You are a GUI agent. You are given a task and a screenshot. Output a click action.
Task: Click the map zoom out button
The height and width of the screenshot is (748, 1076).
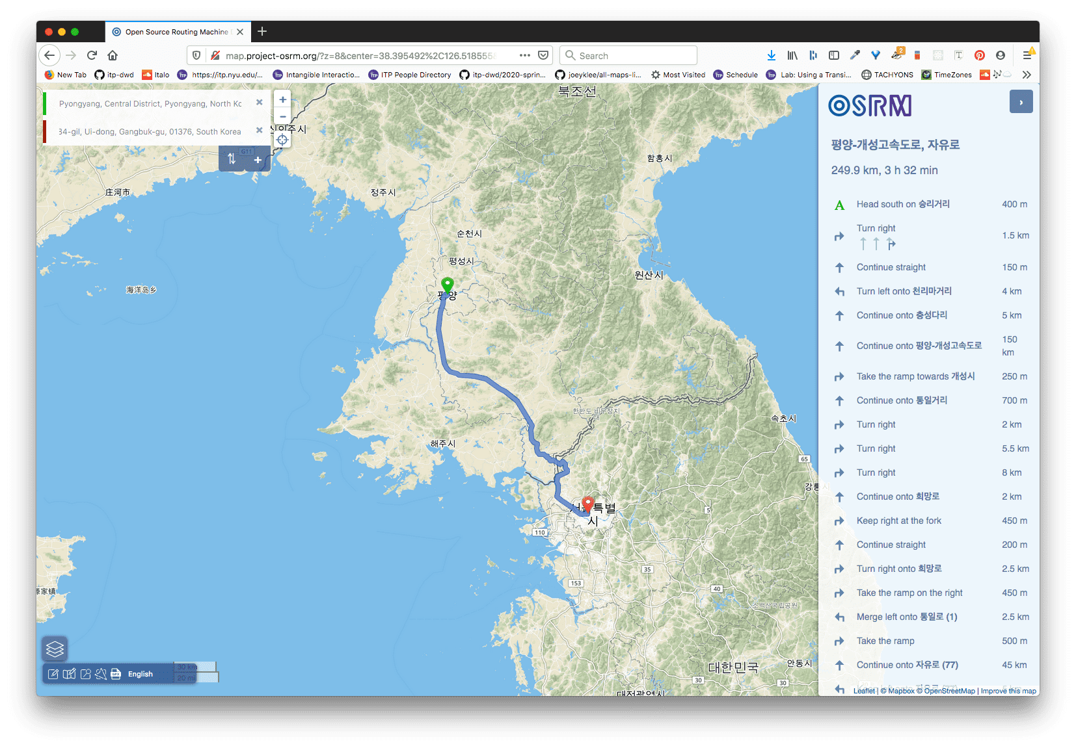pos(282,117)
